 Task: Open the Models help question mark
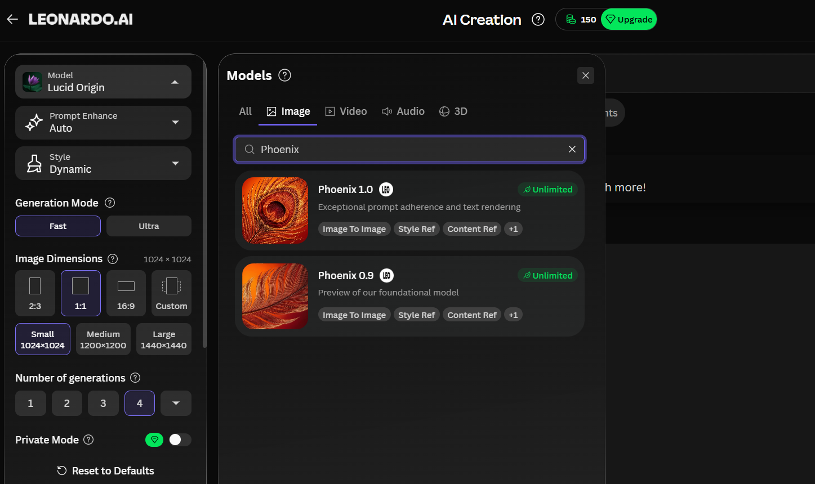(x=285, y=75)
